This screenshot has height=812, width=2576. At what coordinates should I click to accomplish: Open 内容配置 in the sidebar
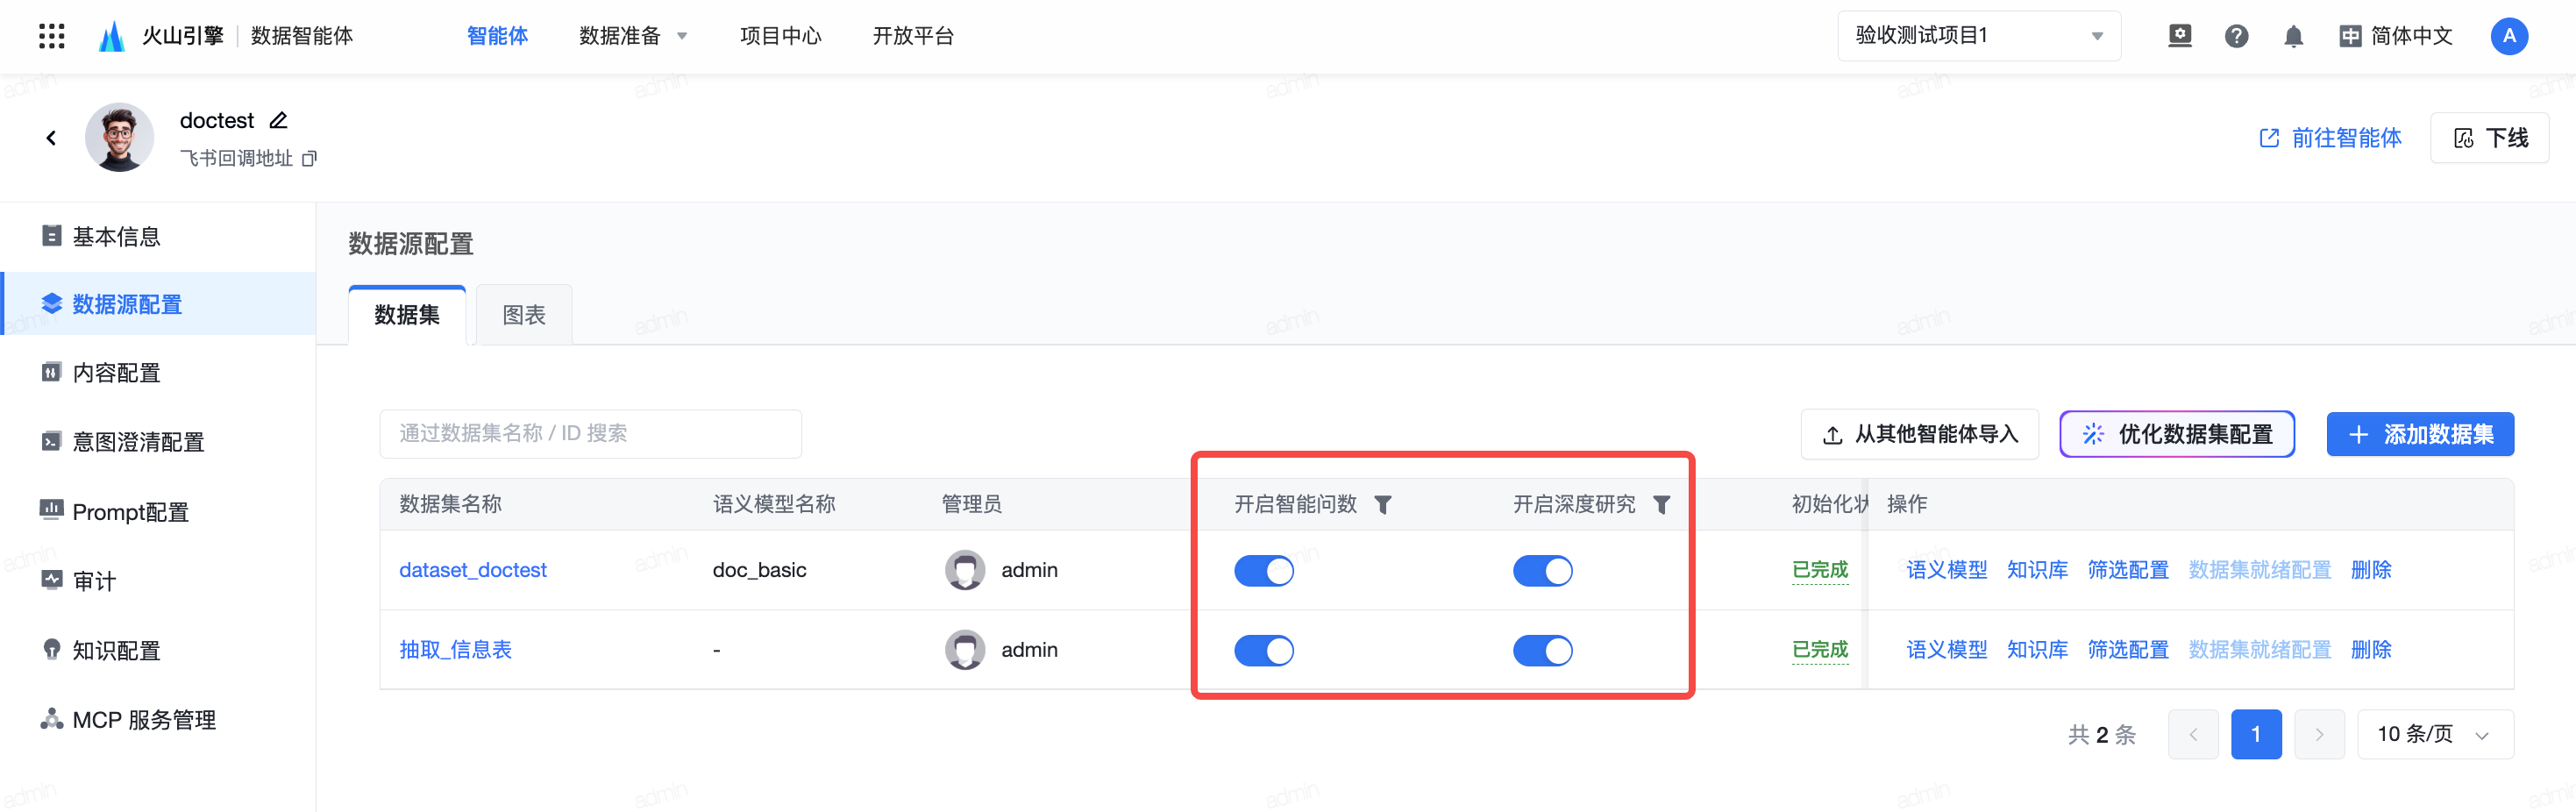tap(116, 373)
